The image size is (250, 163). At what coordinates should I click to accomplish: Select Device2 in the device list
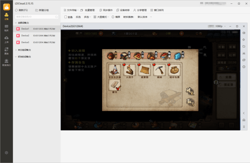[x=37, y=36]
